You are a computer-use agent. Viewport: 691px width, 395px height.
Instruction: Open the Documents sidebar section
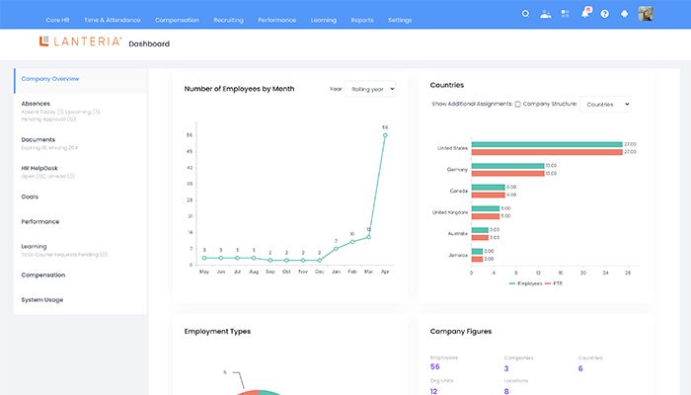tap(39, 139)
